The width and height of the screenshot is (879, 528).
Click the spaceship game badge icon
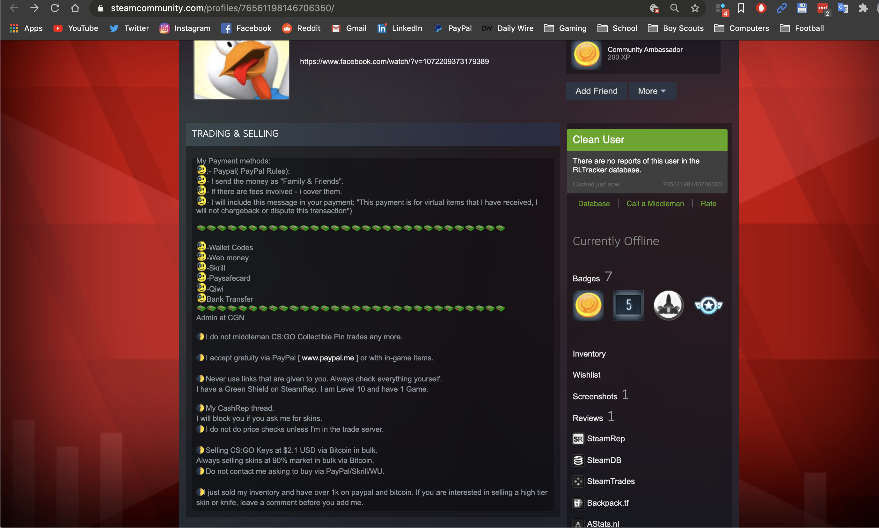click(x=668, y=305)
